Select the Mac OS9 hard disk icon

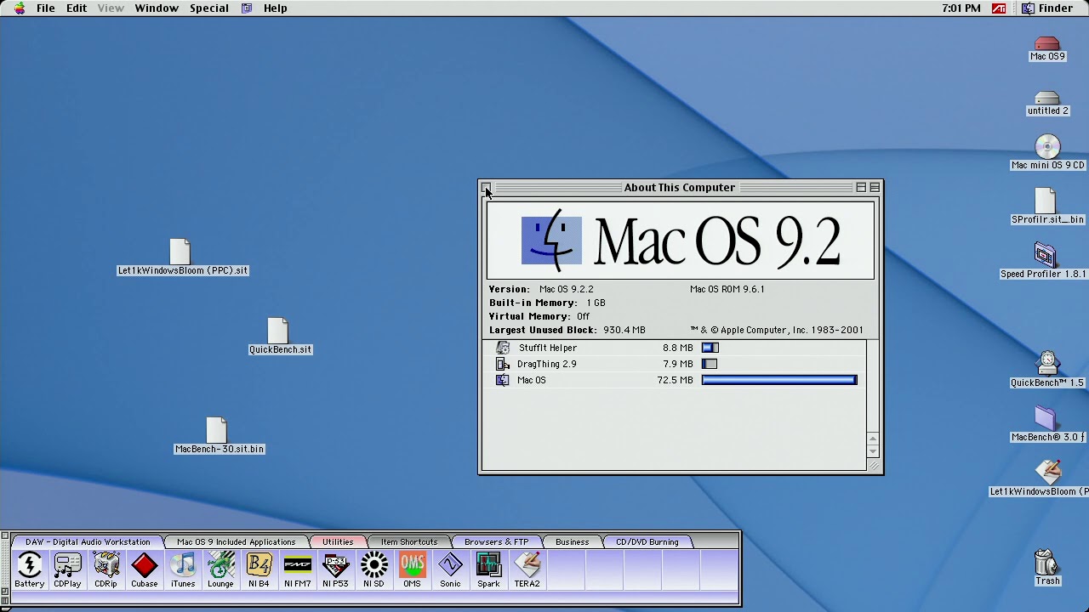click(x=1047, y=48)
